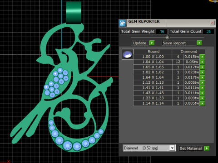Click green arrow for the 1.04 X 1.04 row
The width and height of the screenshot is (218, 163).
(203, 62)
